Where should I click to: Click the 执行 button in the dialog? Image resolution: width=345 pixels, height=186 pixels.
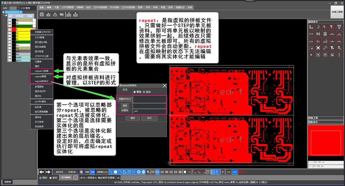(x=149, y=118)
